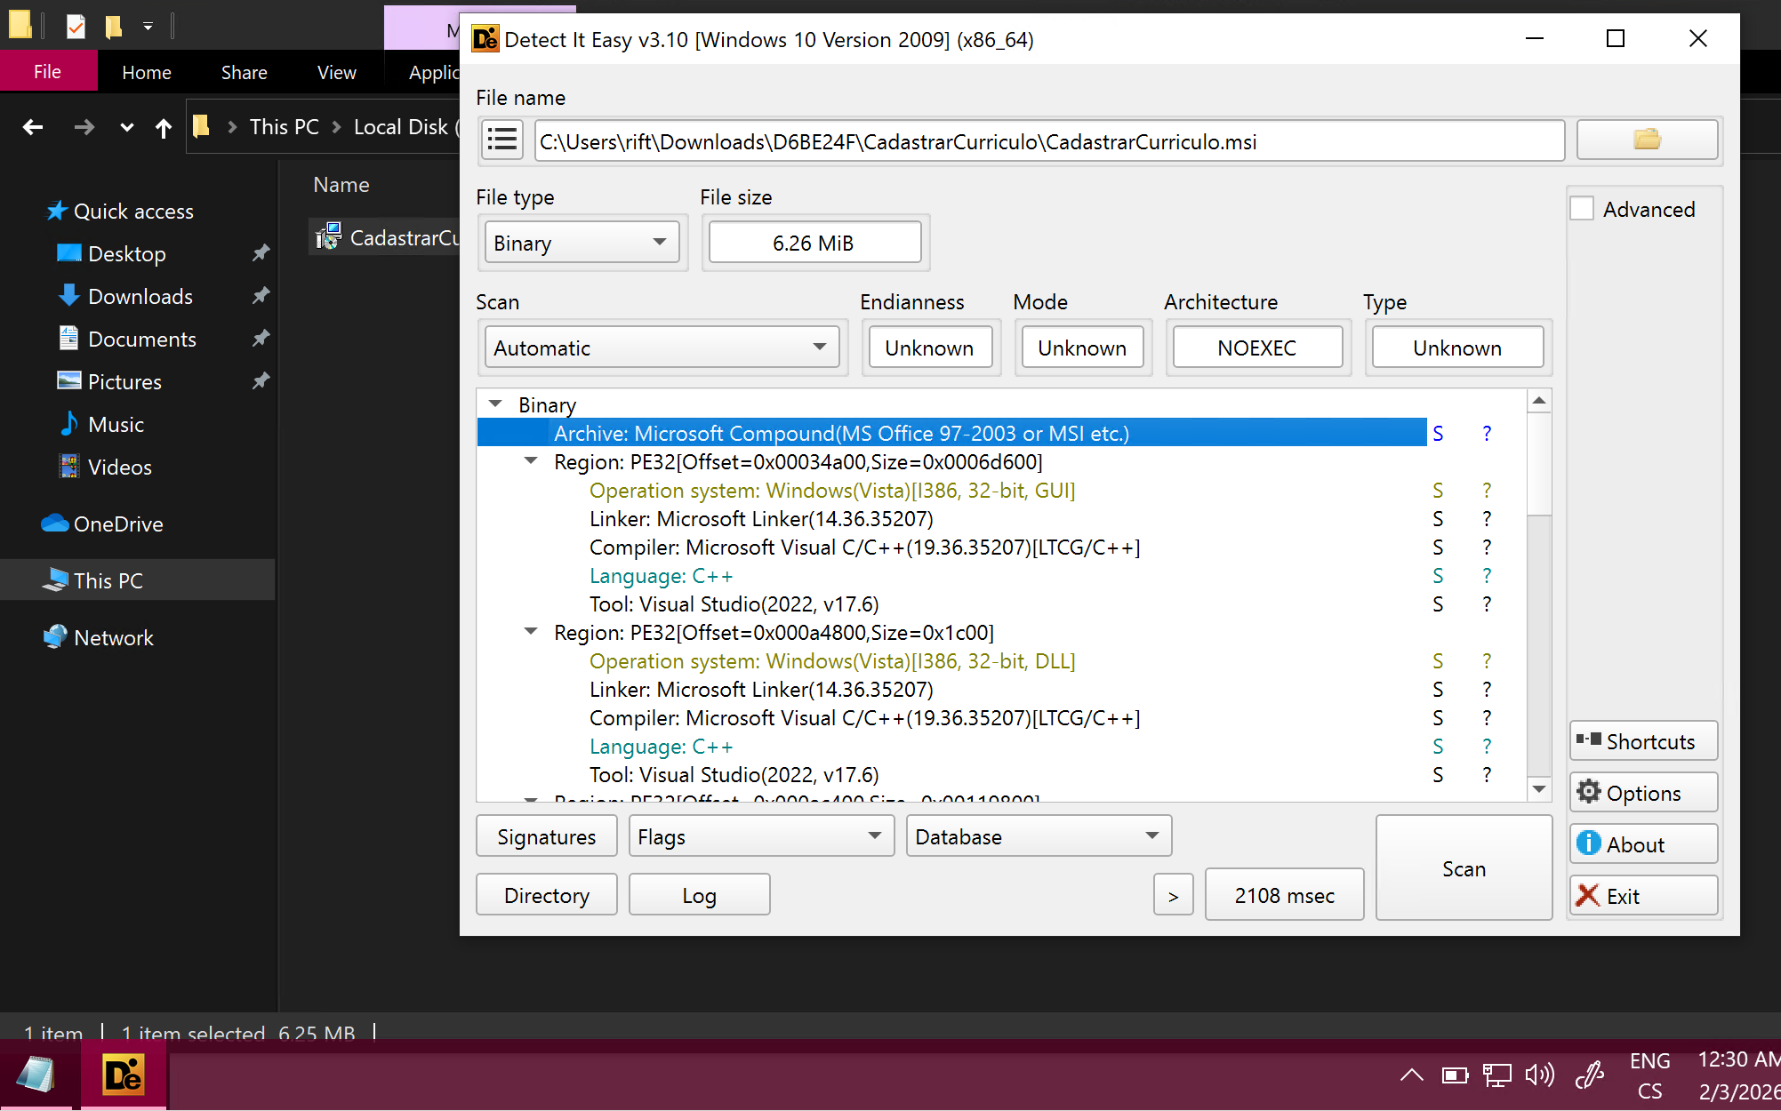Screen dimensions: 1781x1111
Task: Click the S link on the Archive row
Action: 1438,433
